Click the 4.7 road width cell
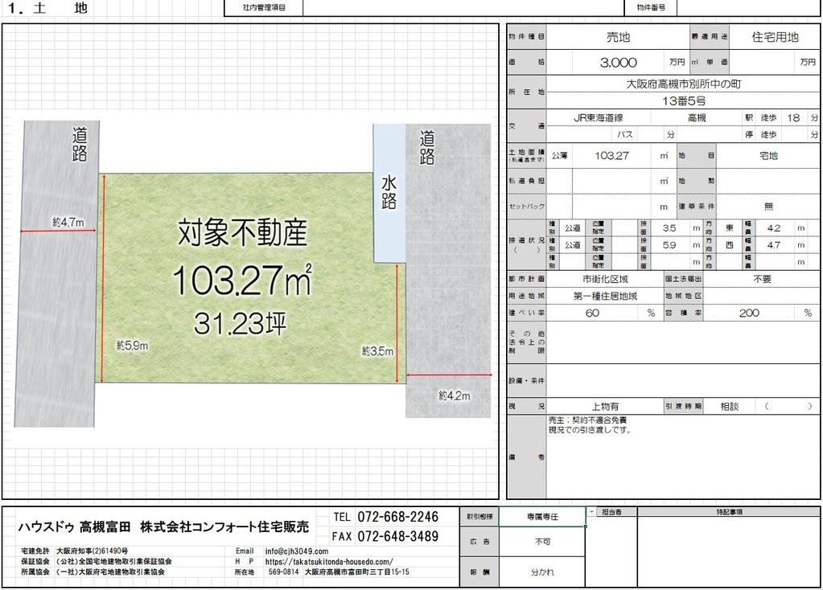Viewport: 823px width, 590px height. (774, 245)
